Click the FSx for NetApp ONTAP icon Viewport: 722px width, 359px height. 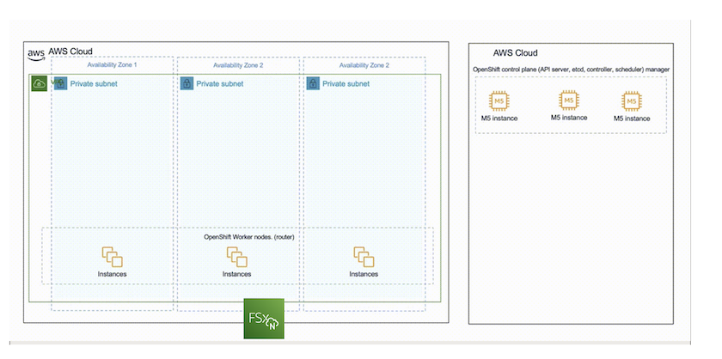(x=264, y=319)
